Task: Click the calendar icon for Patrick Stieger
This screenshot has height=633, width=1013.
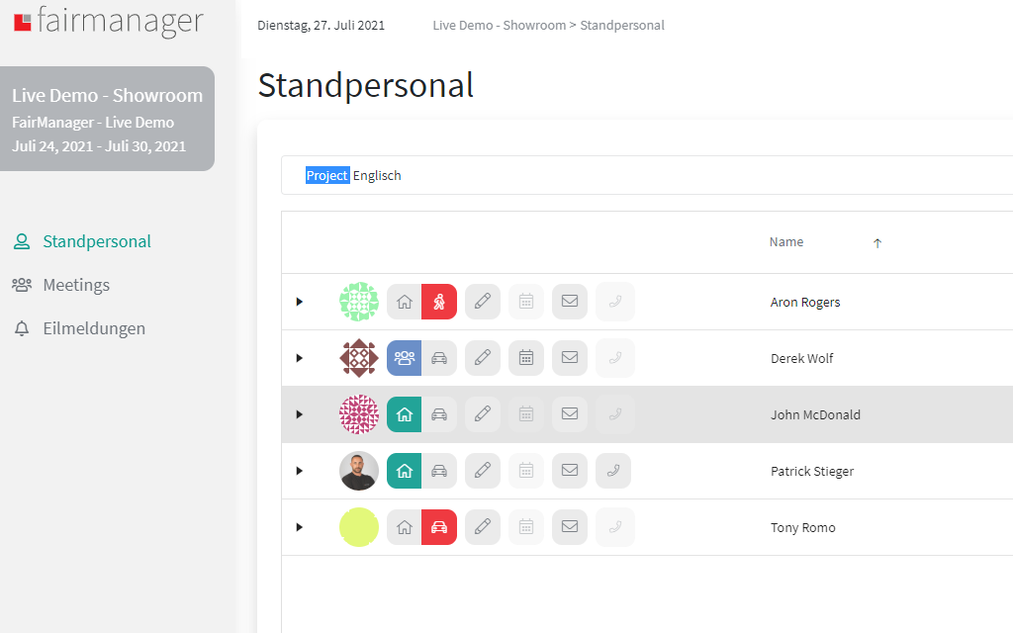Action: (526, 471)
